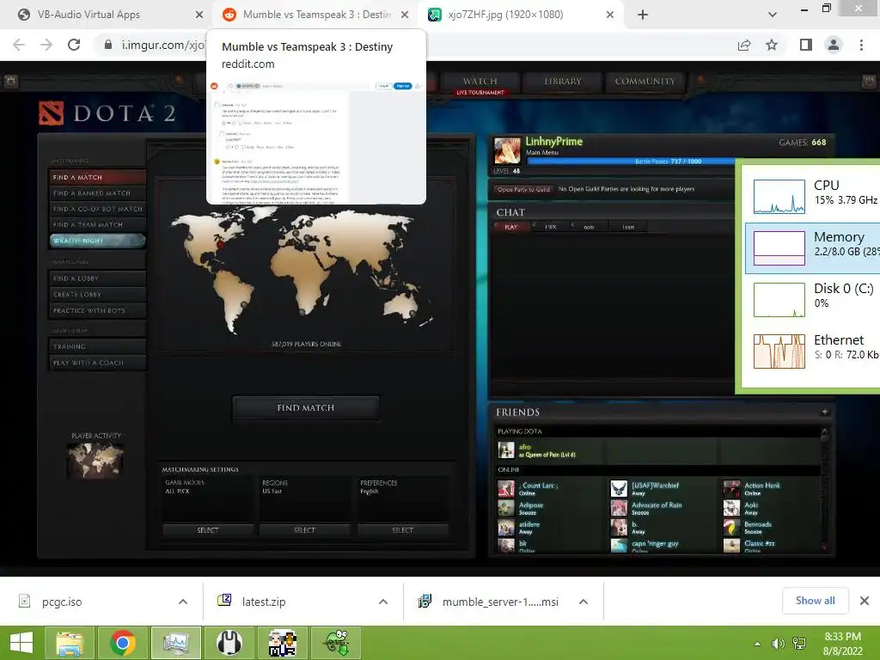Reload the current page
This screenshot has width=880, height=660.
point(74,45)
